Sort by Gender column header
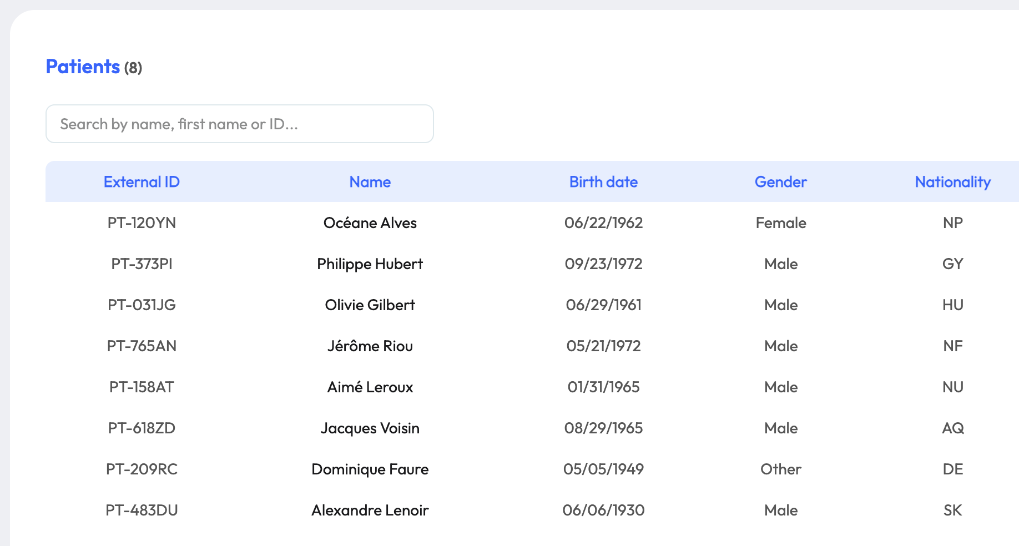 point(780,182)
